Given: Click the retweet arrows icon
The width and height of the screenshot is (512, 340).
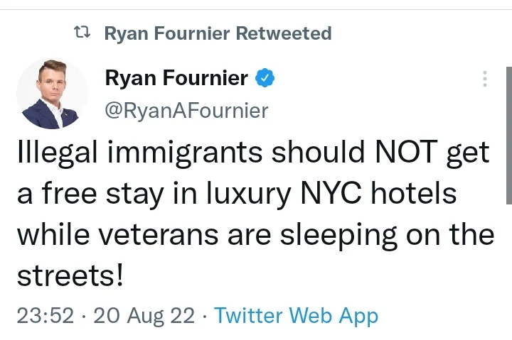Looking at the screenshot, I should 83,33.
